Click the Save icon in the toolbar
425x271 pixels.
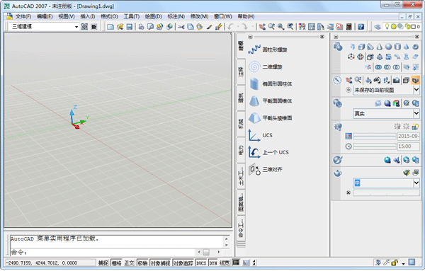[x=130, y=26]
